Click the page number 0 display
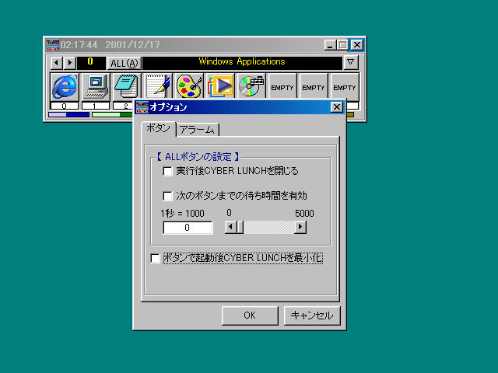This screenshot has width=498, height=373. [x=90, y=62]
